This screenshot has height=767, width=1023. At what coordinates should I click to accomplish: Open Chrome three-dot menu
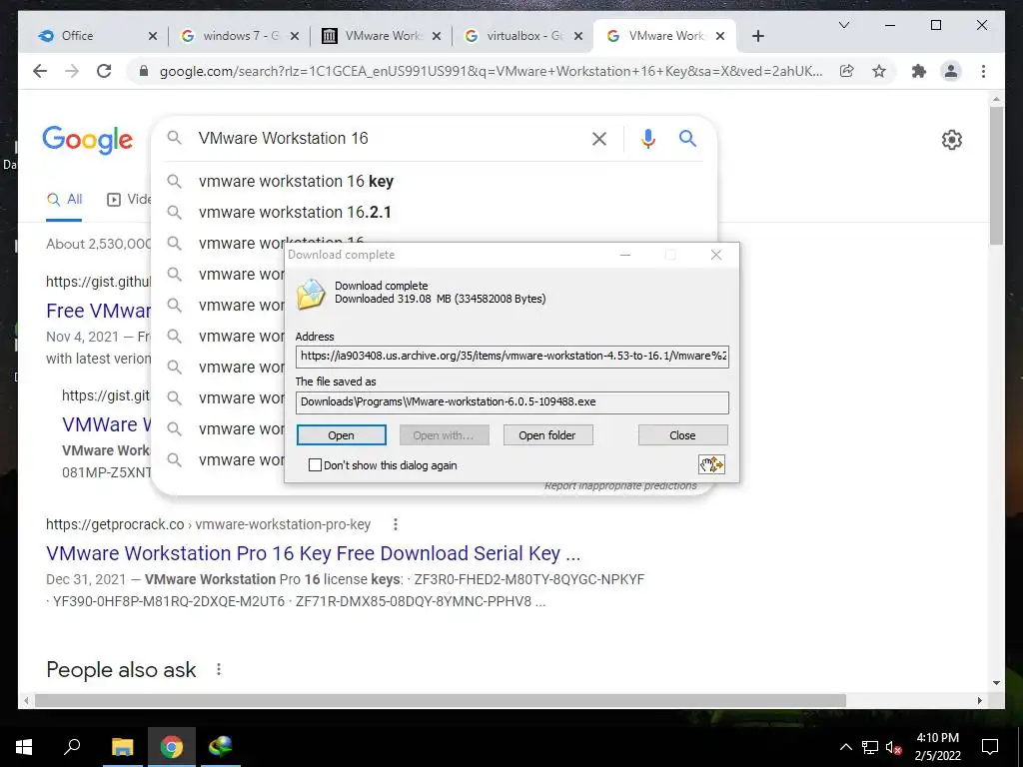[x=983, y=71]
